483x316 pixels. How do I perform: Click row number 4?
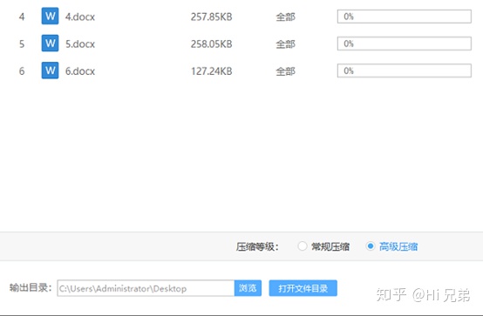(x=22, y=17)
